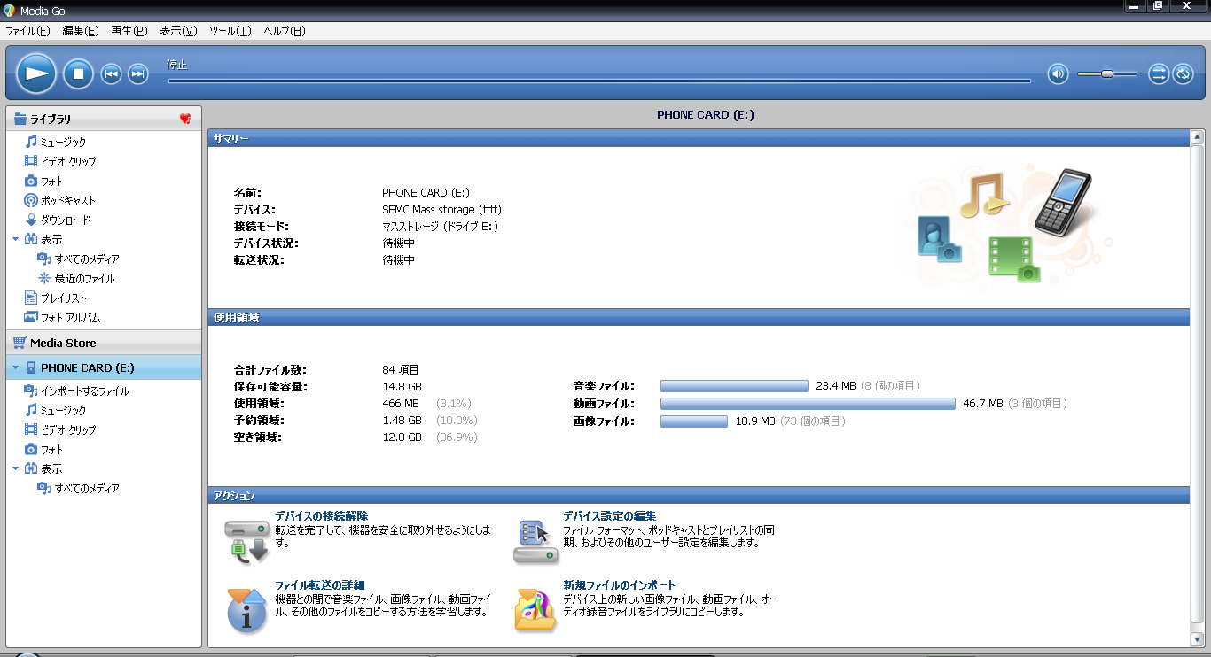
Task: Open the Podcast library section
Action: (67, 200)
